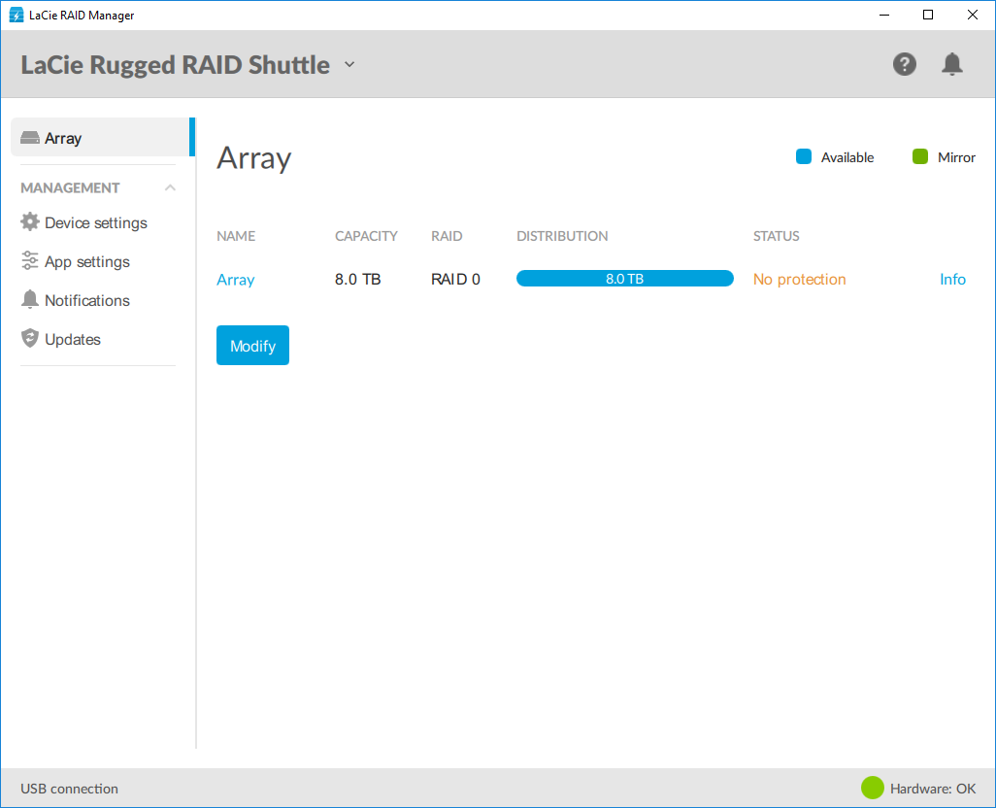Click the green Mirror legend swatch
This screenshot has width=996, height=808.
click(x=919, y=156)
